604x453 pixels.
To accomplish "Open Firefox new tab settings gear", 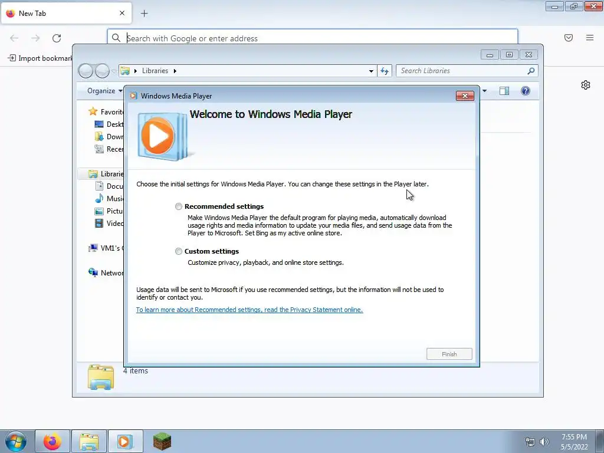I will tap(586, 85).
